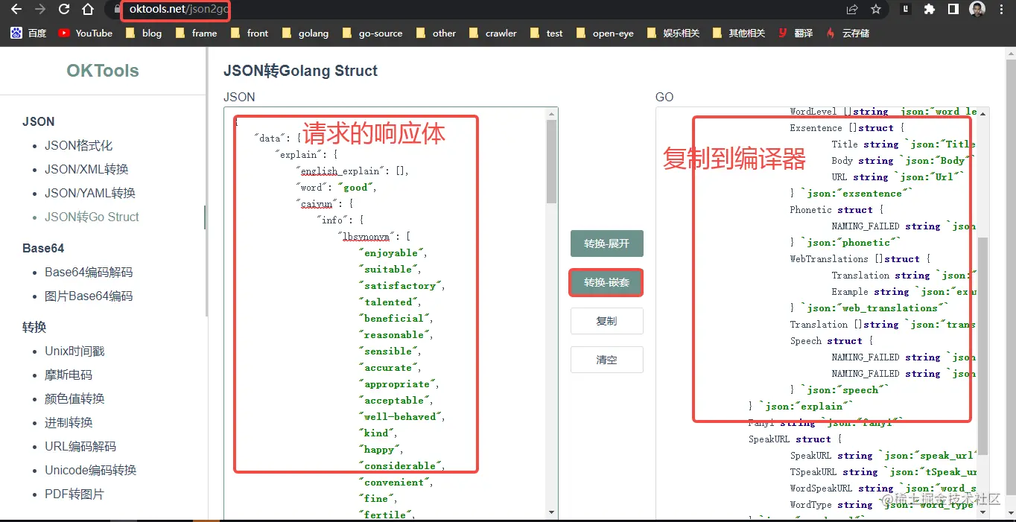Click the 清空 button
This screenshot has height=522, width=1016.
click(x=606, y=360)
